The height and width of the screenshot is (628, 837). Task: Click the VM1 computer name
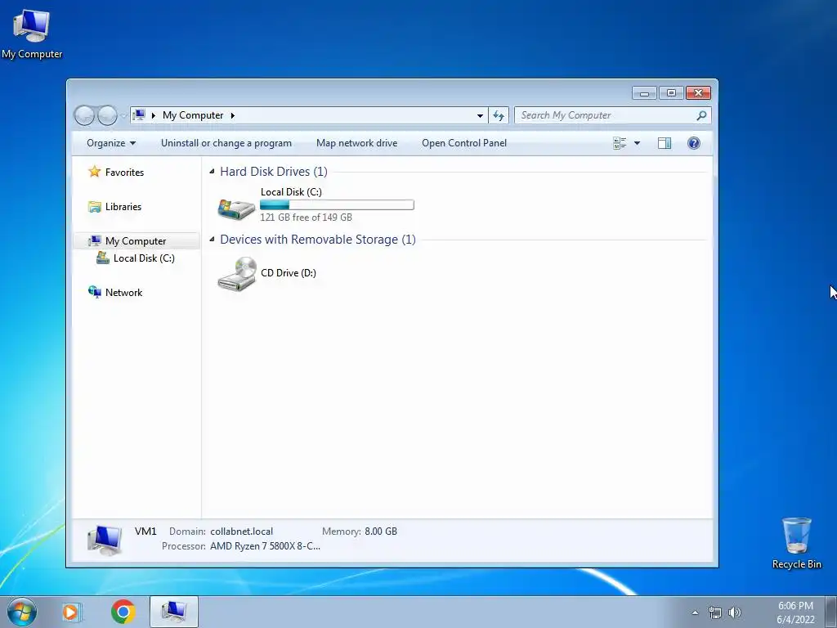[145, 532]
